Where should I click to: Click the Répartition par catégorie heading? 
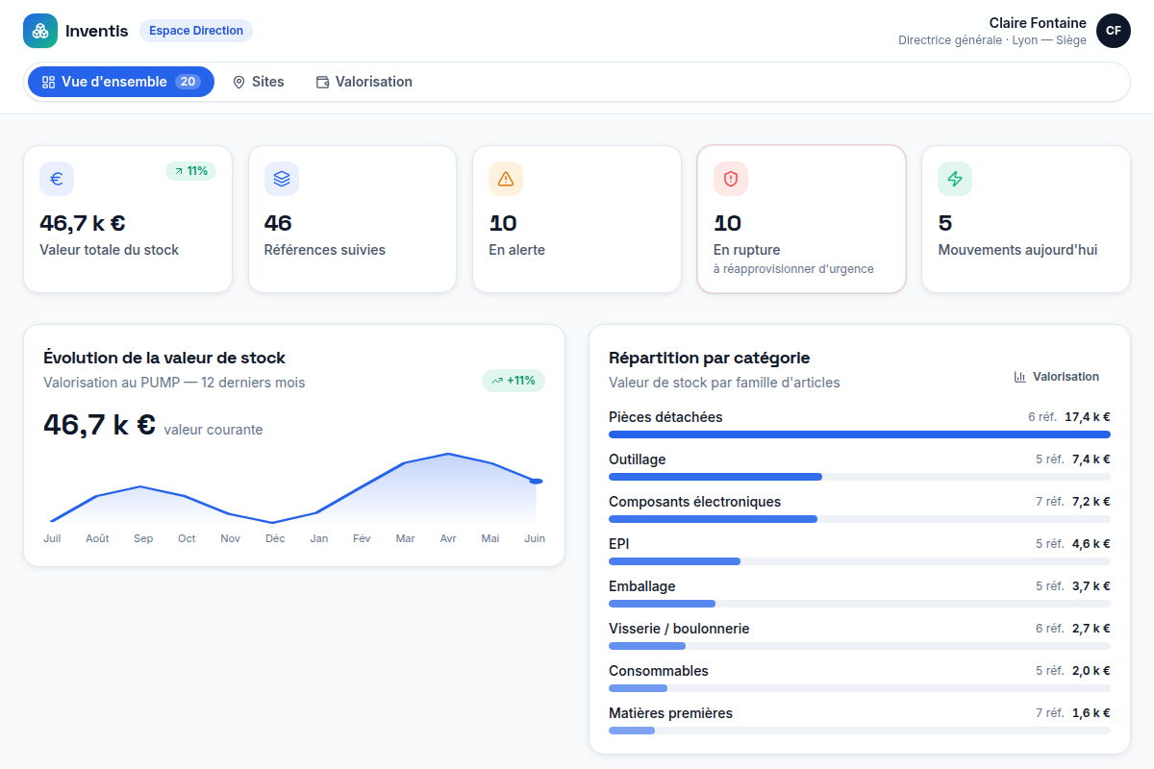tap(709, 358)
